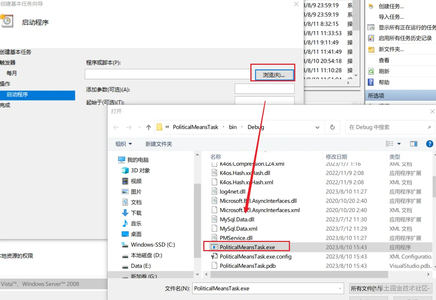The width and height of the screenshot is (436, 300).
Task: Select 完成 step in wizard sidebar
Action: pyautogui.click(x=5, y=105)
